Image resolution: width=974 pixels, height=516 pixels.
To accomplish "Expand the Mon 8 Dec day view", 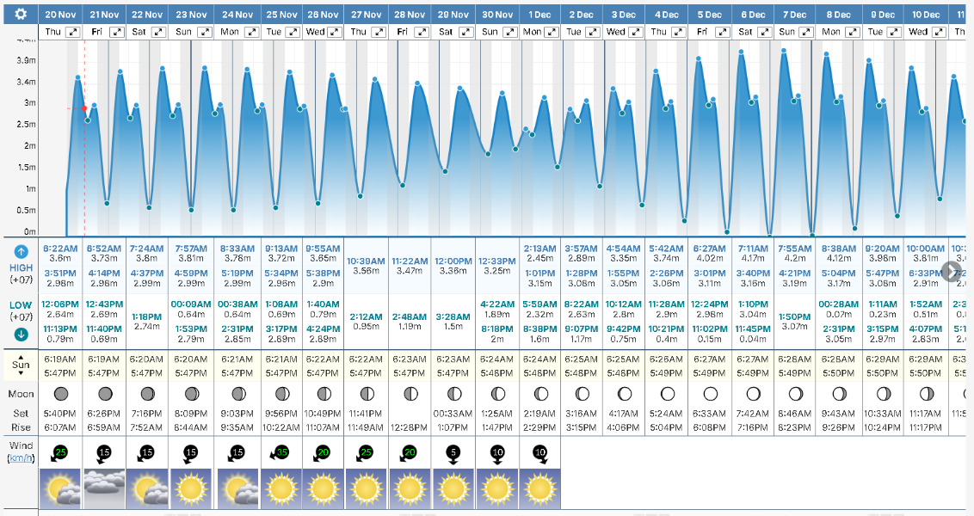I will tap(856, 32).
